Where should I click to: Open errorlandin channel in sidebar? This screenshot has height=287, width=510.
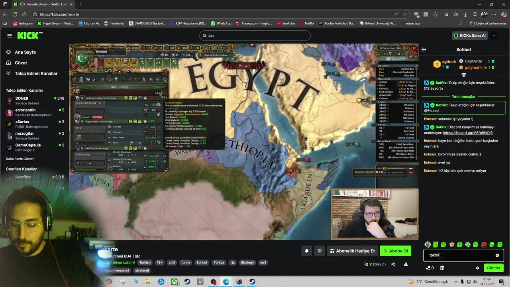pos(35,112)
